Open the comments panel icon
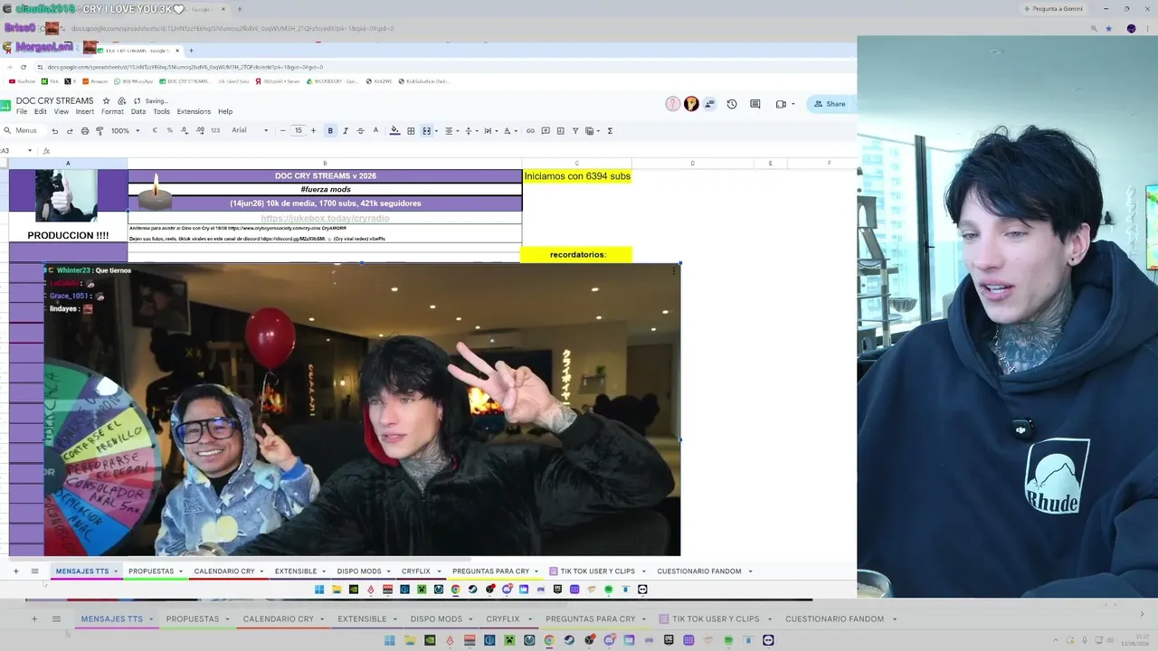 point(755,104)
